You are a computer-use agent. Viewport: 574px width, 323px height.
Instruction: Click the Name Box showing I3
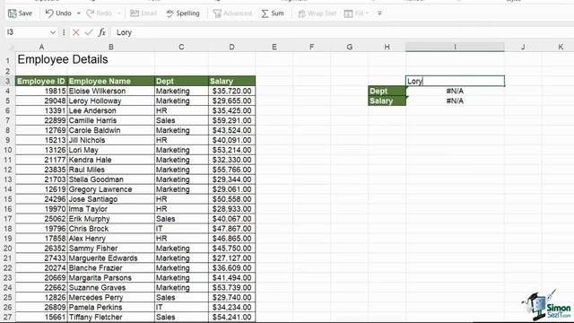point(27,32)
